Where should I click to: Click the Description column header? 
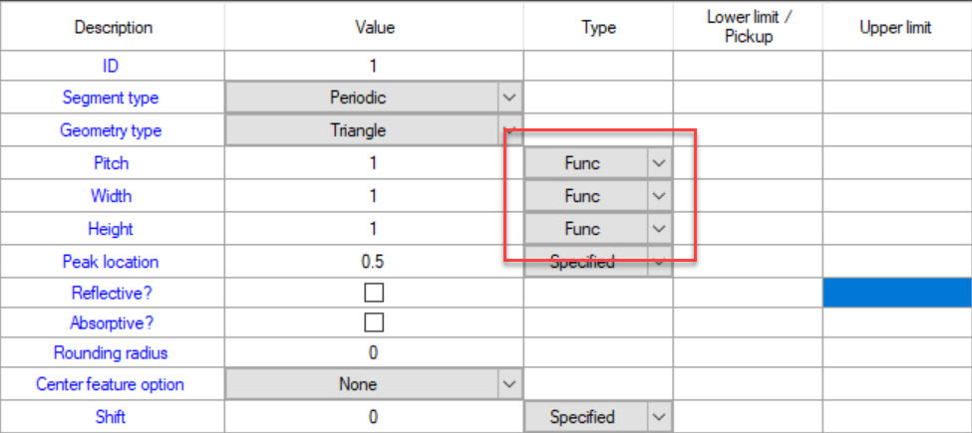pos(113,27)
